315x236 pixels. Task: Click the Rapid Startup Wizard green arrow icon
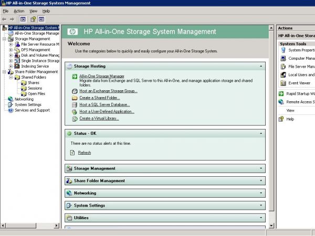(x=283, y=94)
